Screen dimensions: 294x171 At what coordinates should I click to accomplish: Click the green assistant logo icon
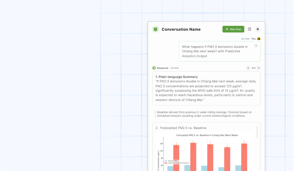[156, 29]
